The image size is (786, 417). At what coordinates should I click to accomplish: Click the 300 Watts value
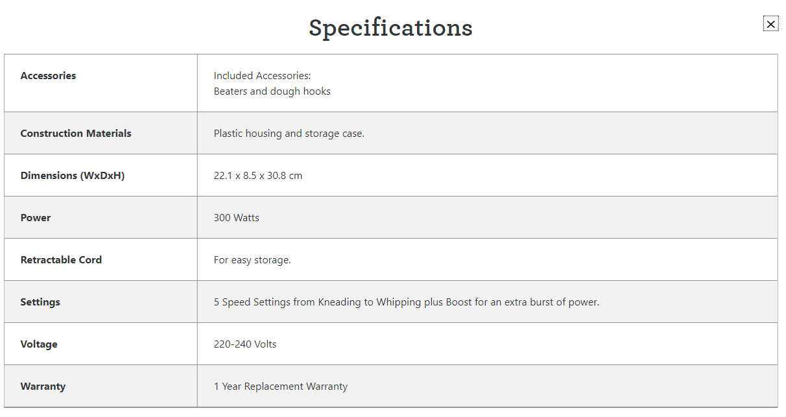click(x=236, y=218)
